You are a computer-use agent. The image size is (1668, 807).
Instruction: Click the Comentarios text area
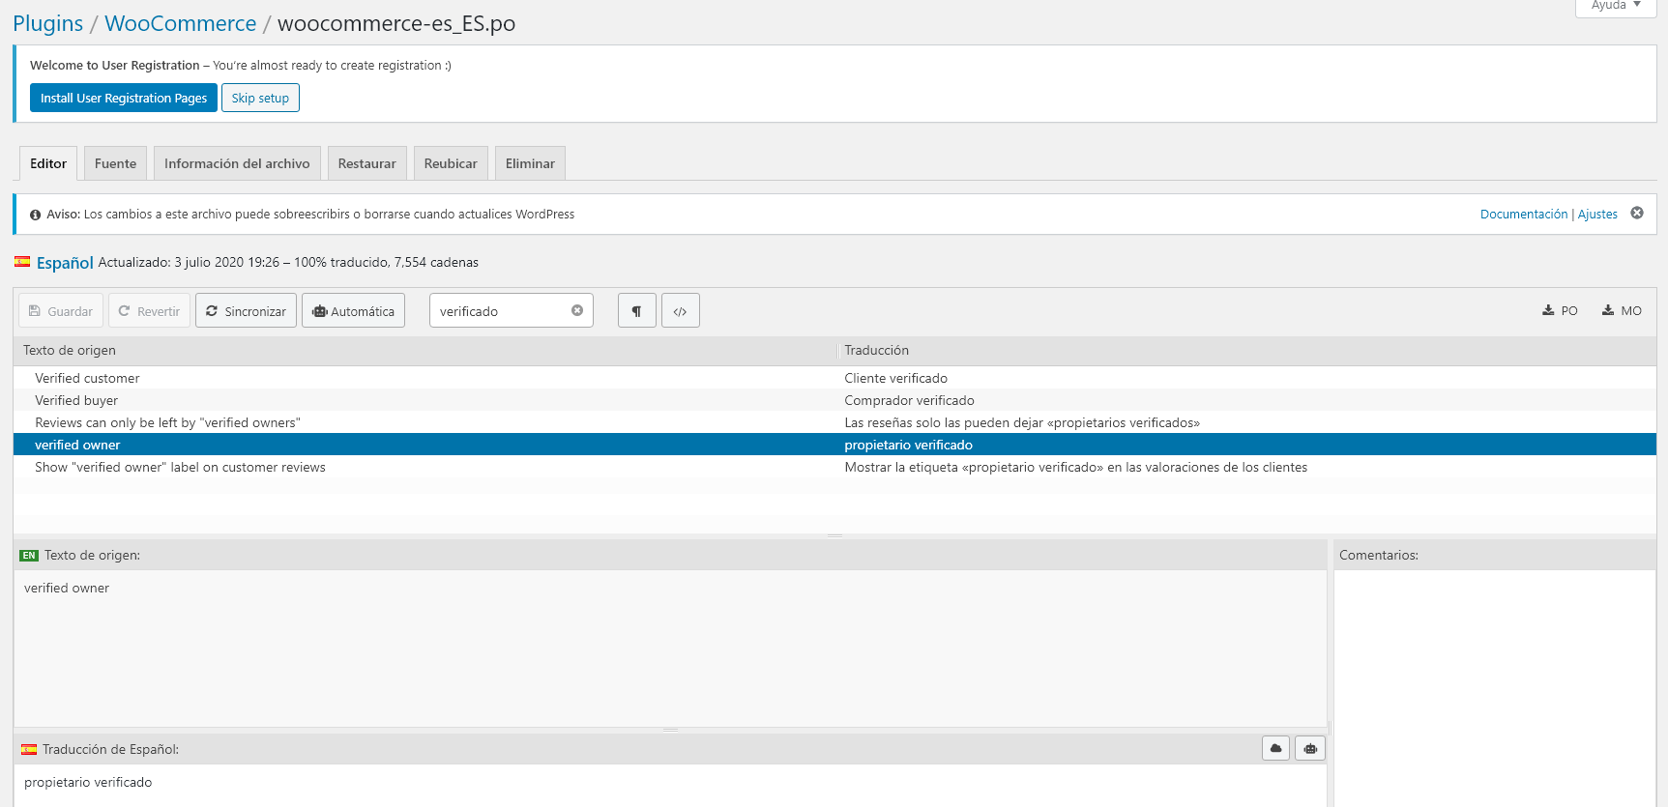click(1495, 688)
